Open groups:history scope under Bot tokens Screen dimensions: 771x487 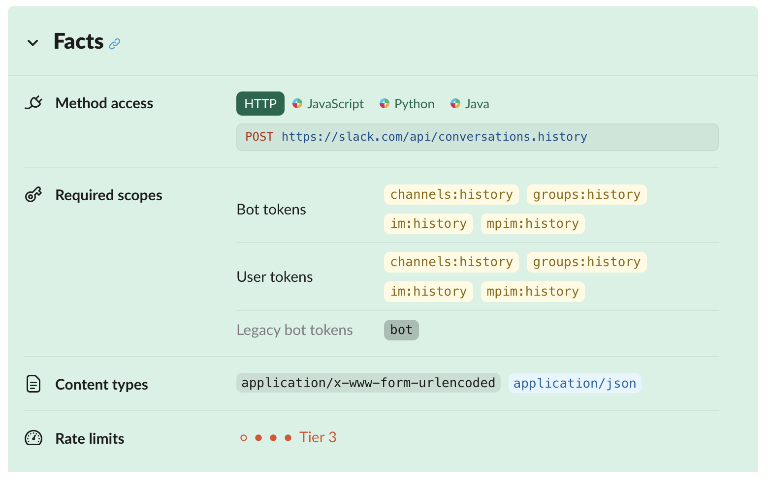point(587,195)
